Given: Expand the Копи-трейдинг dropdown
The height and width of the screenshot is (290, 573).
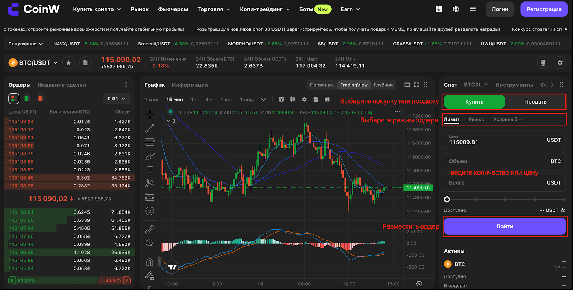Looking at the screenshot, I should point(265,9).
